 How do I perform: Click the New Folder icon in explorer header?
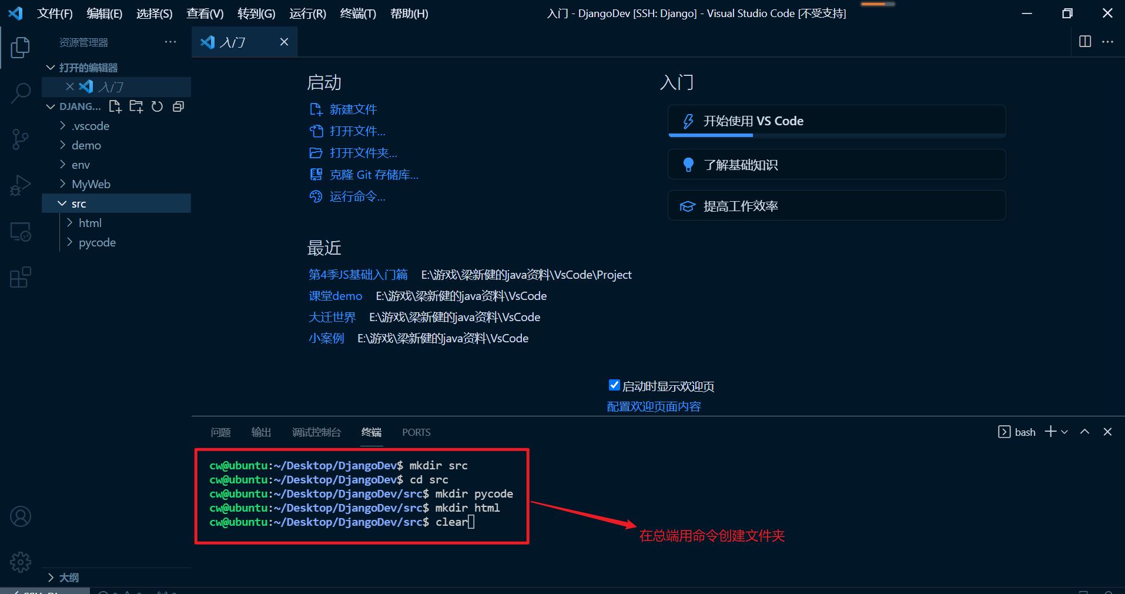pos(136,106)
